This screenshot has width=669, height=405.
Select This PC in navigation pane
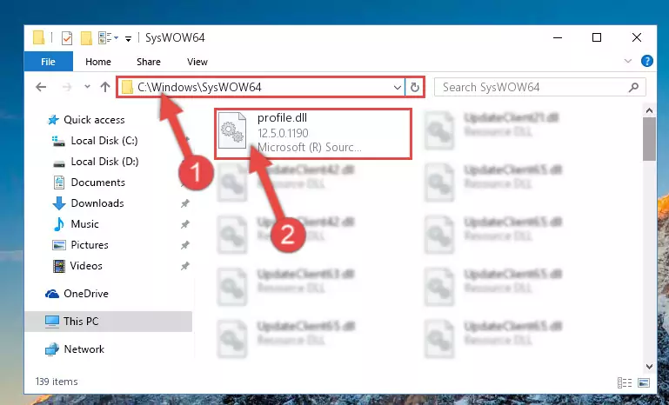pos(109,322)
